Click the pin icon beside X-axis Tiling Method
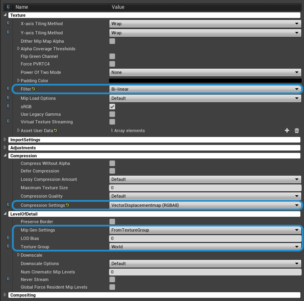Screen dimensions: 304x301 point(8,24)
